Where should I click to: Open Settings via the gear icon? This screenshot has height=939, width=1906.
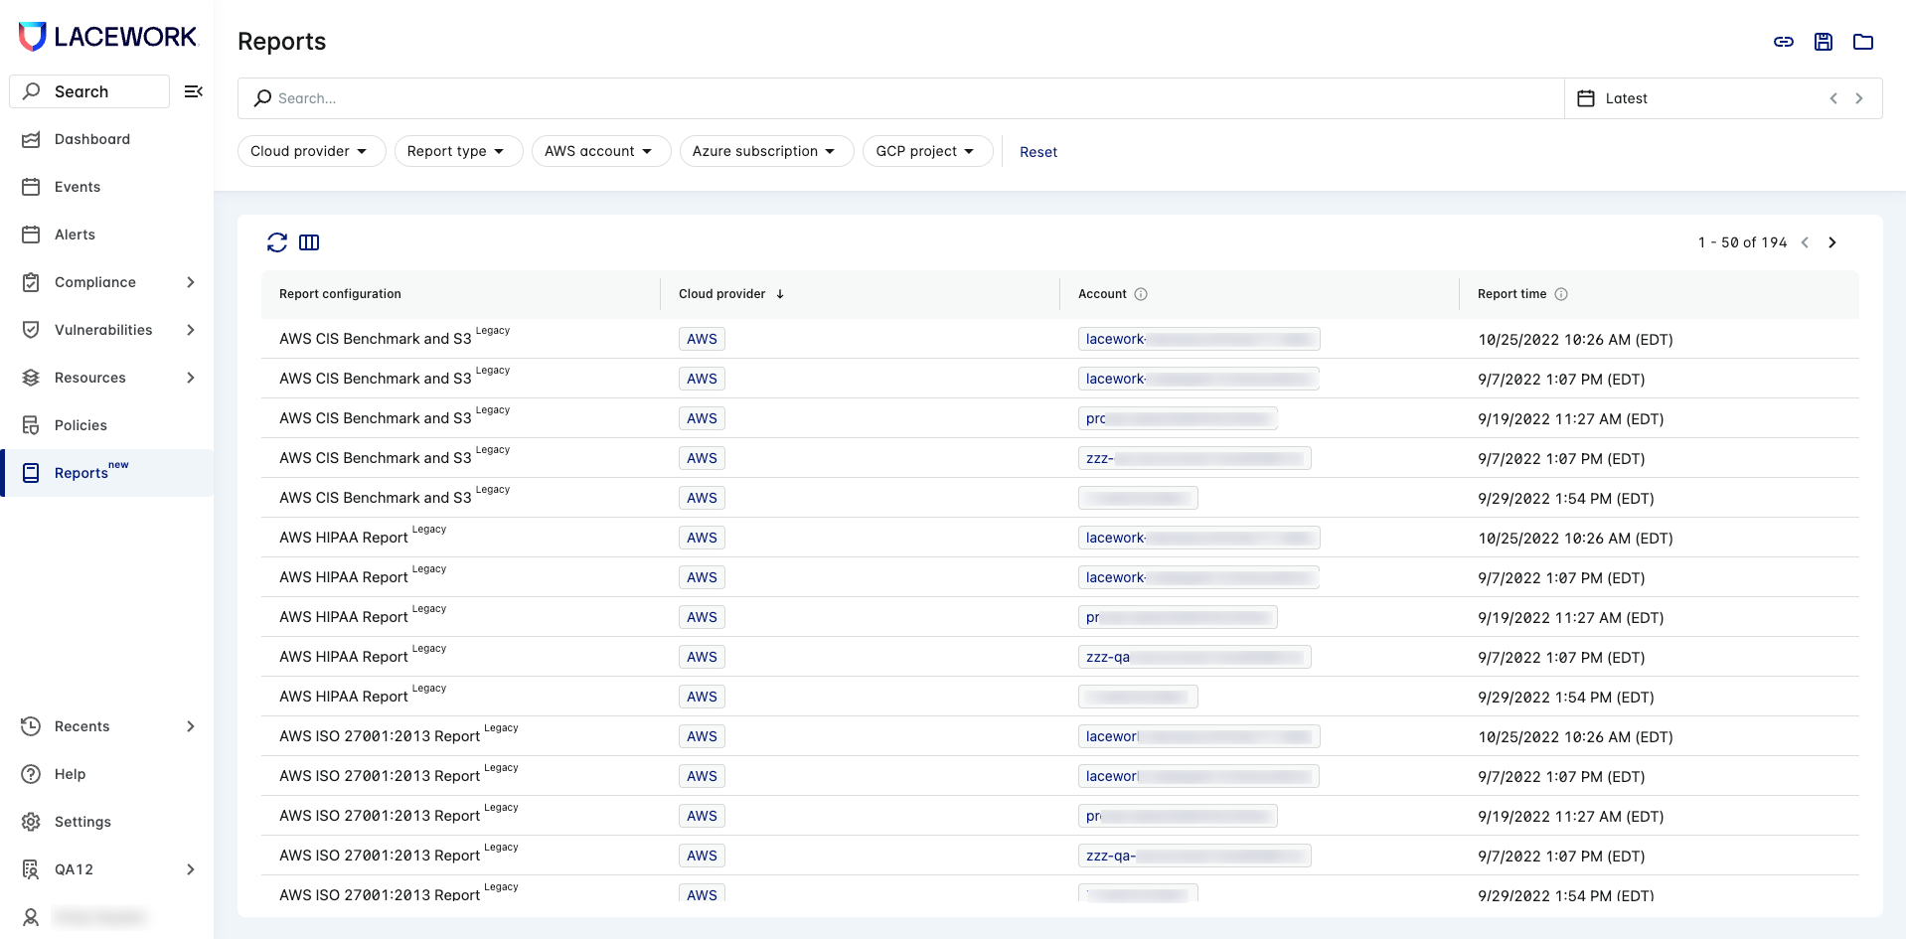point(32,822)
